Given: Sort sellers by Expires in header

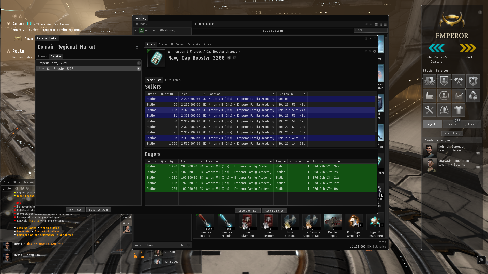Looking at the screenshot, I should (292, 94).
